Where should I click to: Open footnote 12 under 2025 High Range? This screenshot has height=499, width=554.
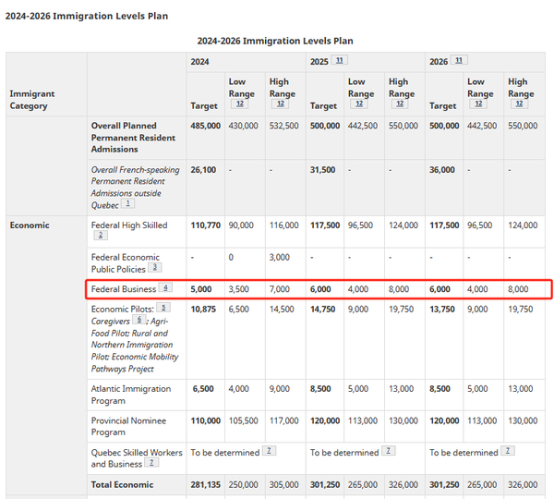400,103
